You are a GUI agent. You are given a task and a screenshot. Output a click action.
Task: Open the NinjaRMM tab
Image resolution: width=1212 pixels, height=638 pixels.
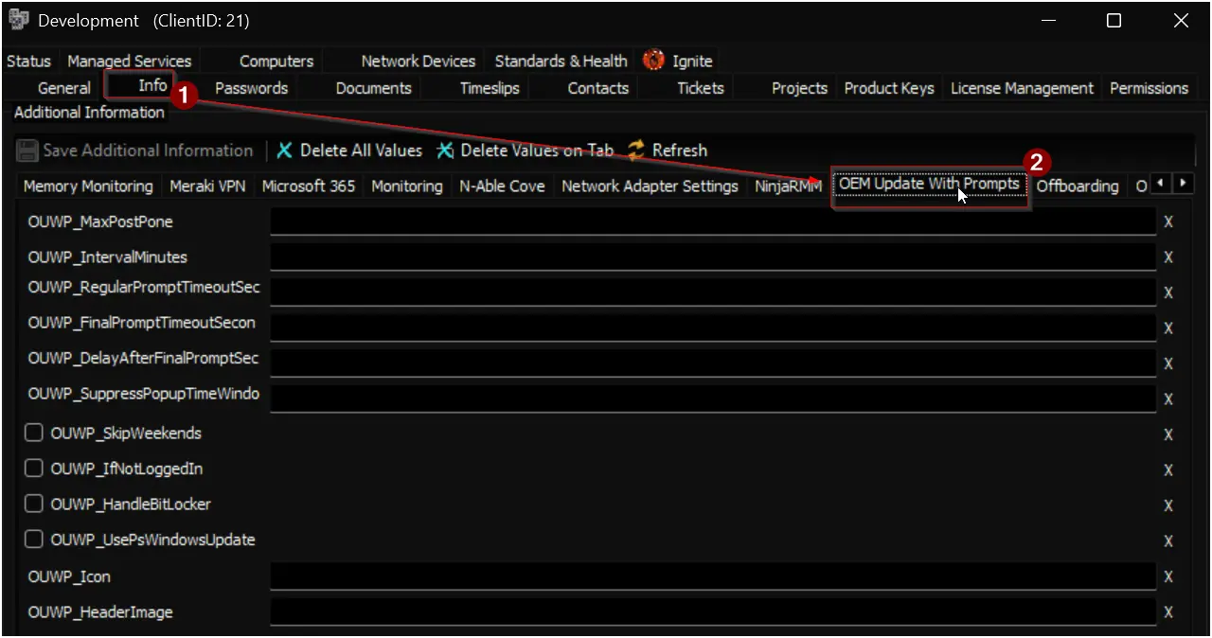click(789, 186)
